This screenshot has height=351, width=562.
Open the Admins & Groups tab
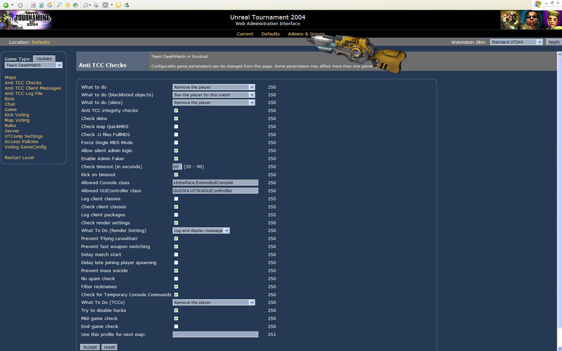pyautogui.click(x=306, y=34)
